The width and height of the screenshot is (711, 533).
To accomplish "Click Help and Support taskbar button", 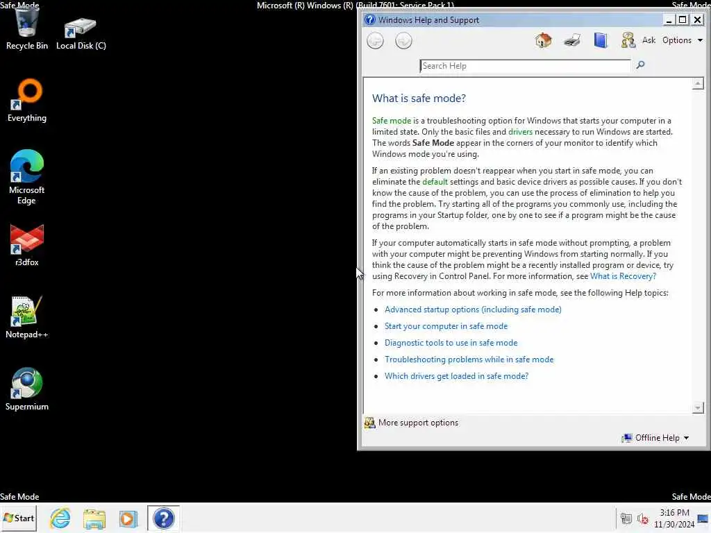I will click(x=163, y=518).
